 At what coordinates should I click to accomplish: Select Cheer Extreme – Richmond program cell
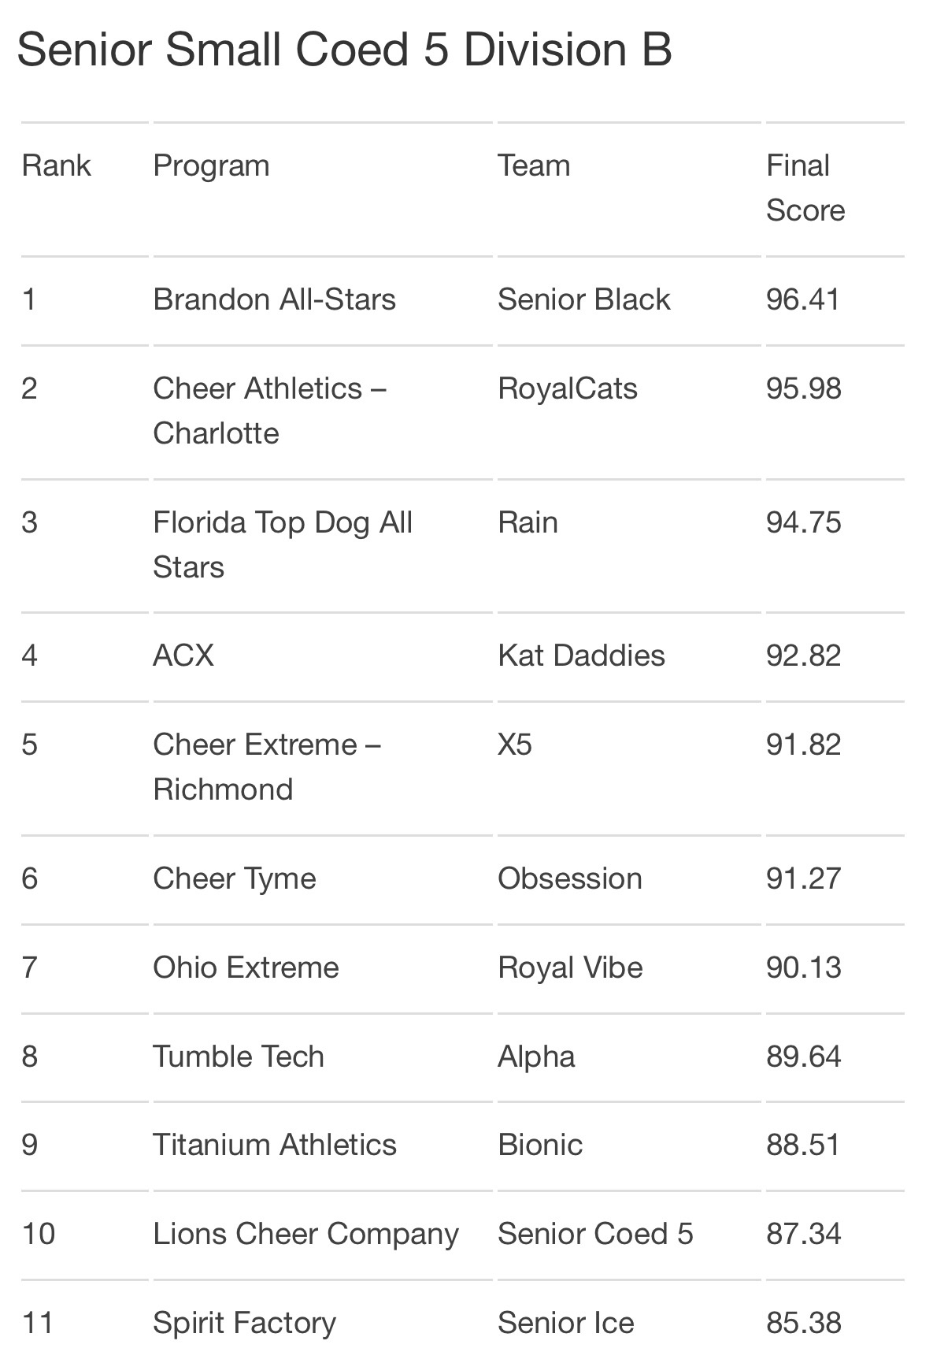(267, 767)
